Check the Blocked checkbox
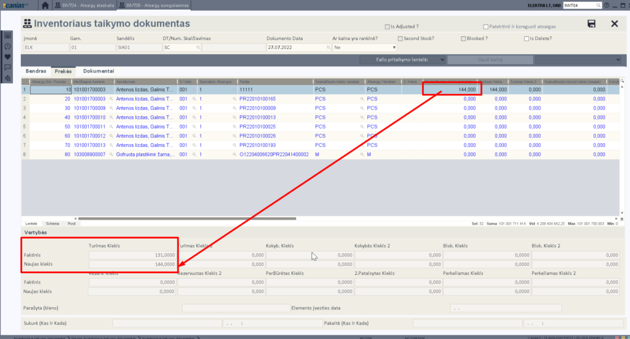Viewport: 630px width, 339px height. point(463,38)
